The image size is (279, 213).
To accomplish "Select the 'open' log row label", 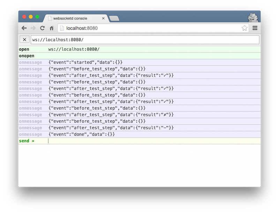I will [24, 49].
